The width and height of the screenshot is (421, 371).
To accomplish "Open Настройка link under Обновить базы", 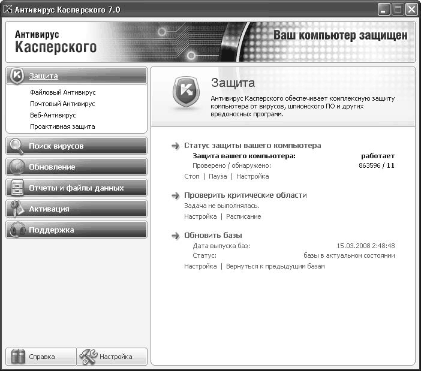I will 200,266.
